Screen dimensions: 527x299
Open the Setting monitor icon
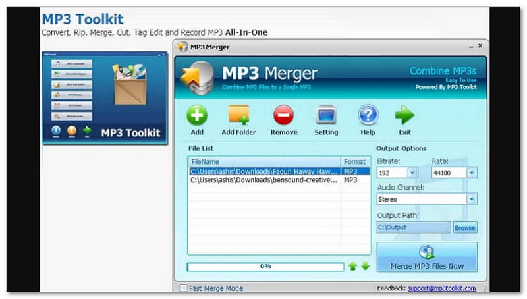[326, 115]
